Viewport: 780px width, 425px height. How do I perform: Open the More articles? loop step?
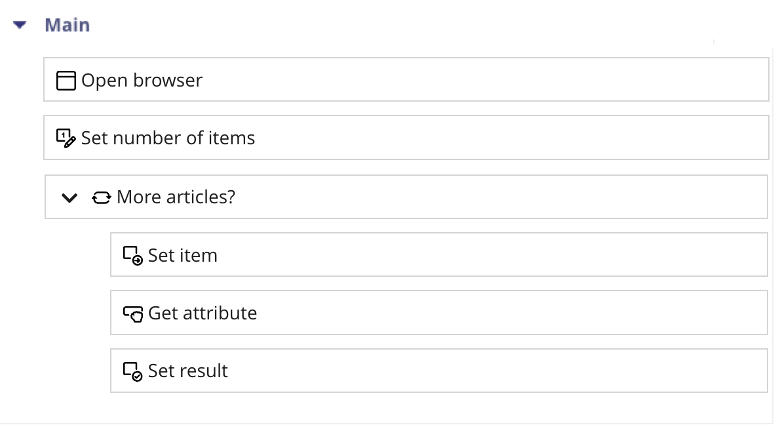click(406, 197)
